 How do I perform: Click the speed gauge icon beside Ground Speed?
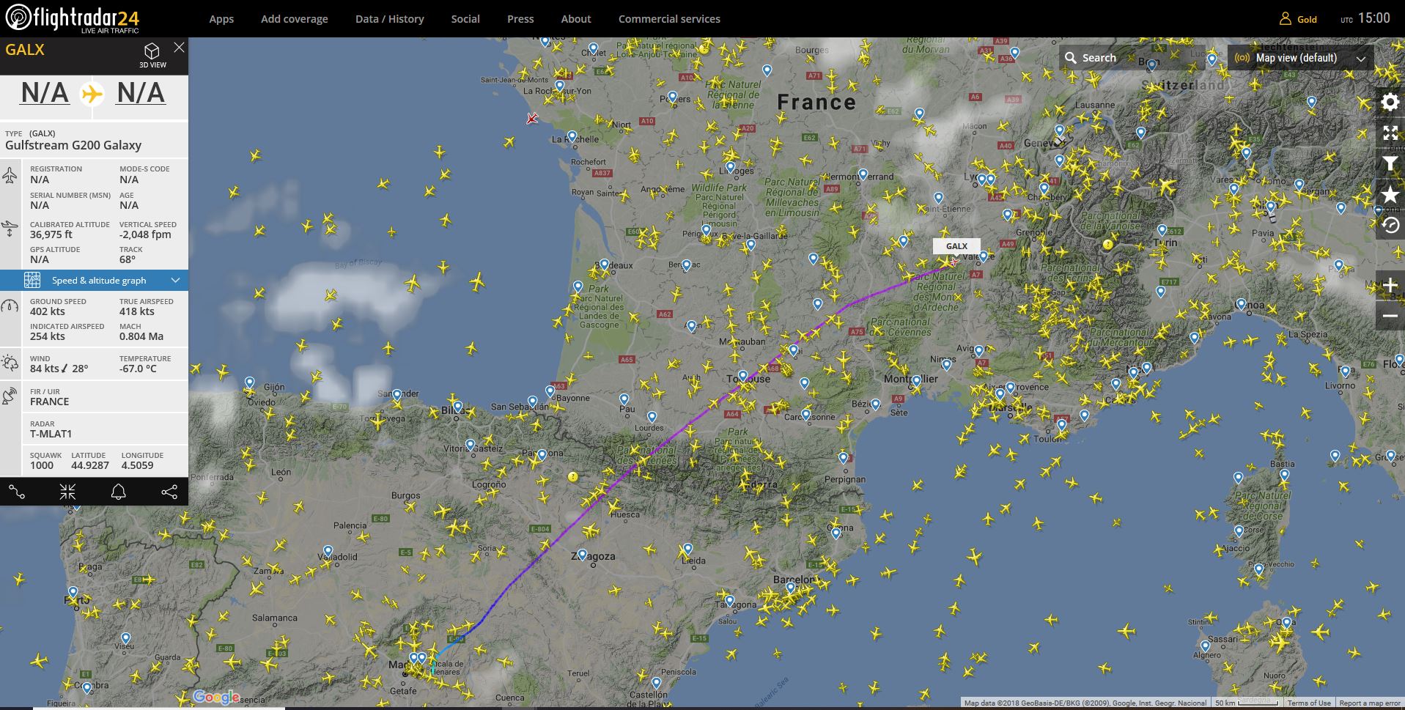[x=10, y=306]
